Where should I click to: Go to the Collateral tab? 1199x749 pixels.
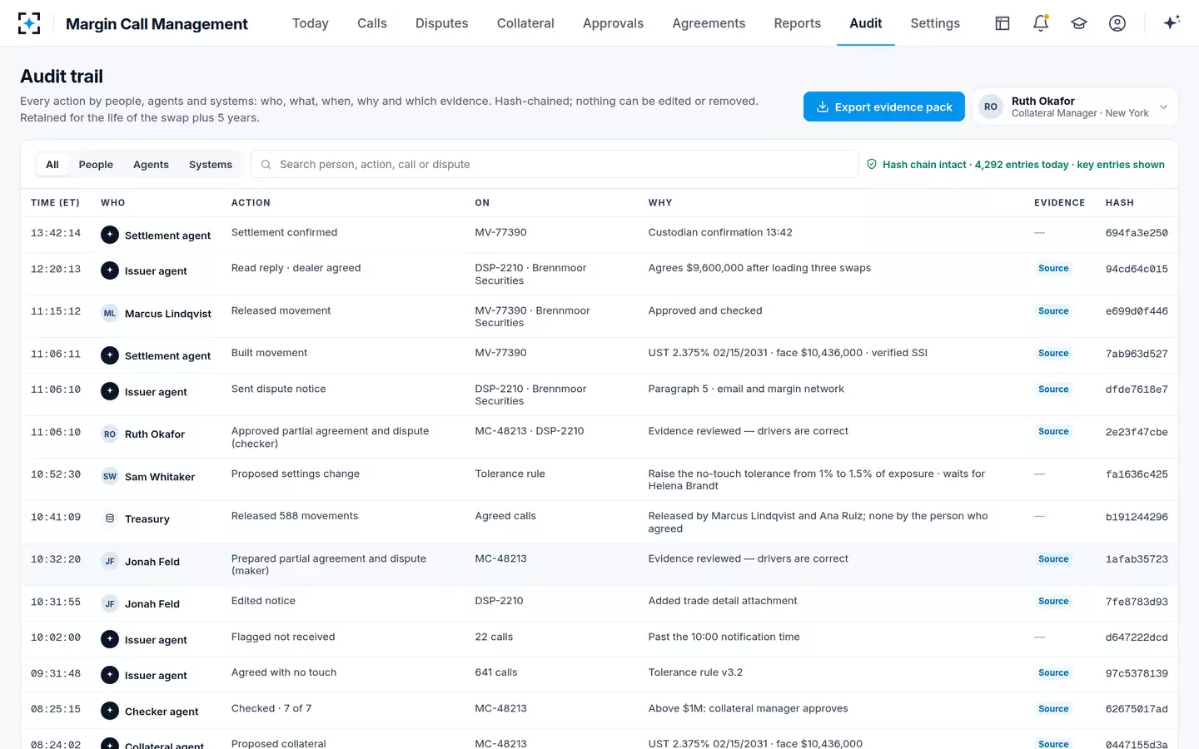(x=525, y=23)
